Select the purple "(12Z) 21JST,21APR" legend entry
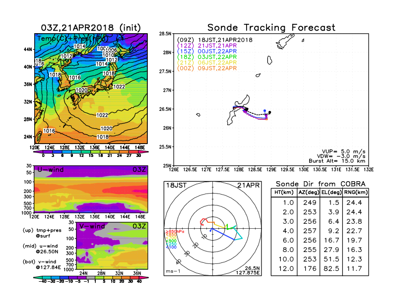 (207, 46)
